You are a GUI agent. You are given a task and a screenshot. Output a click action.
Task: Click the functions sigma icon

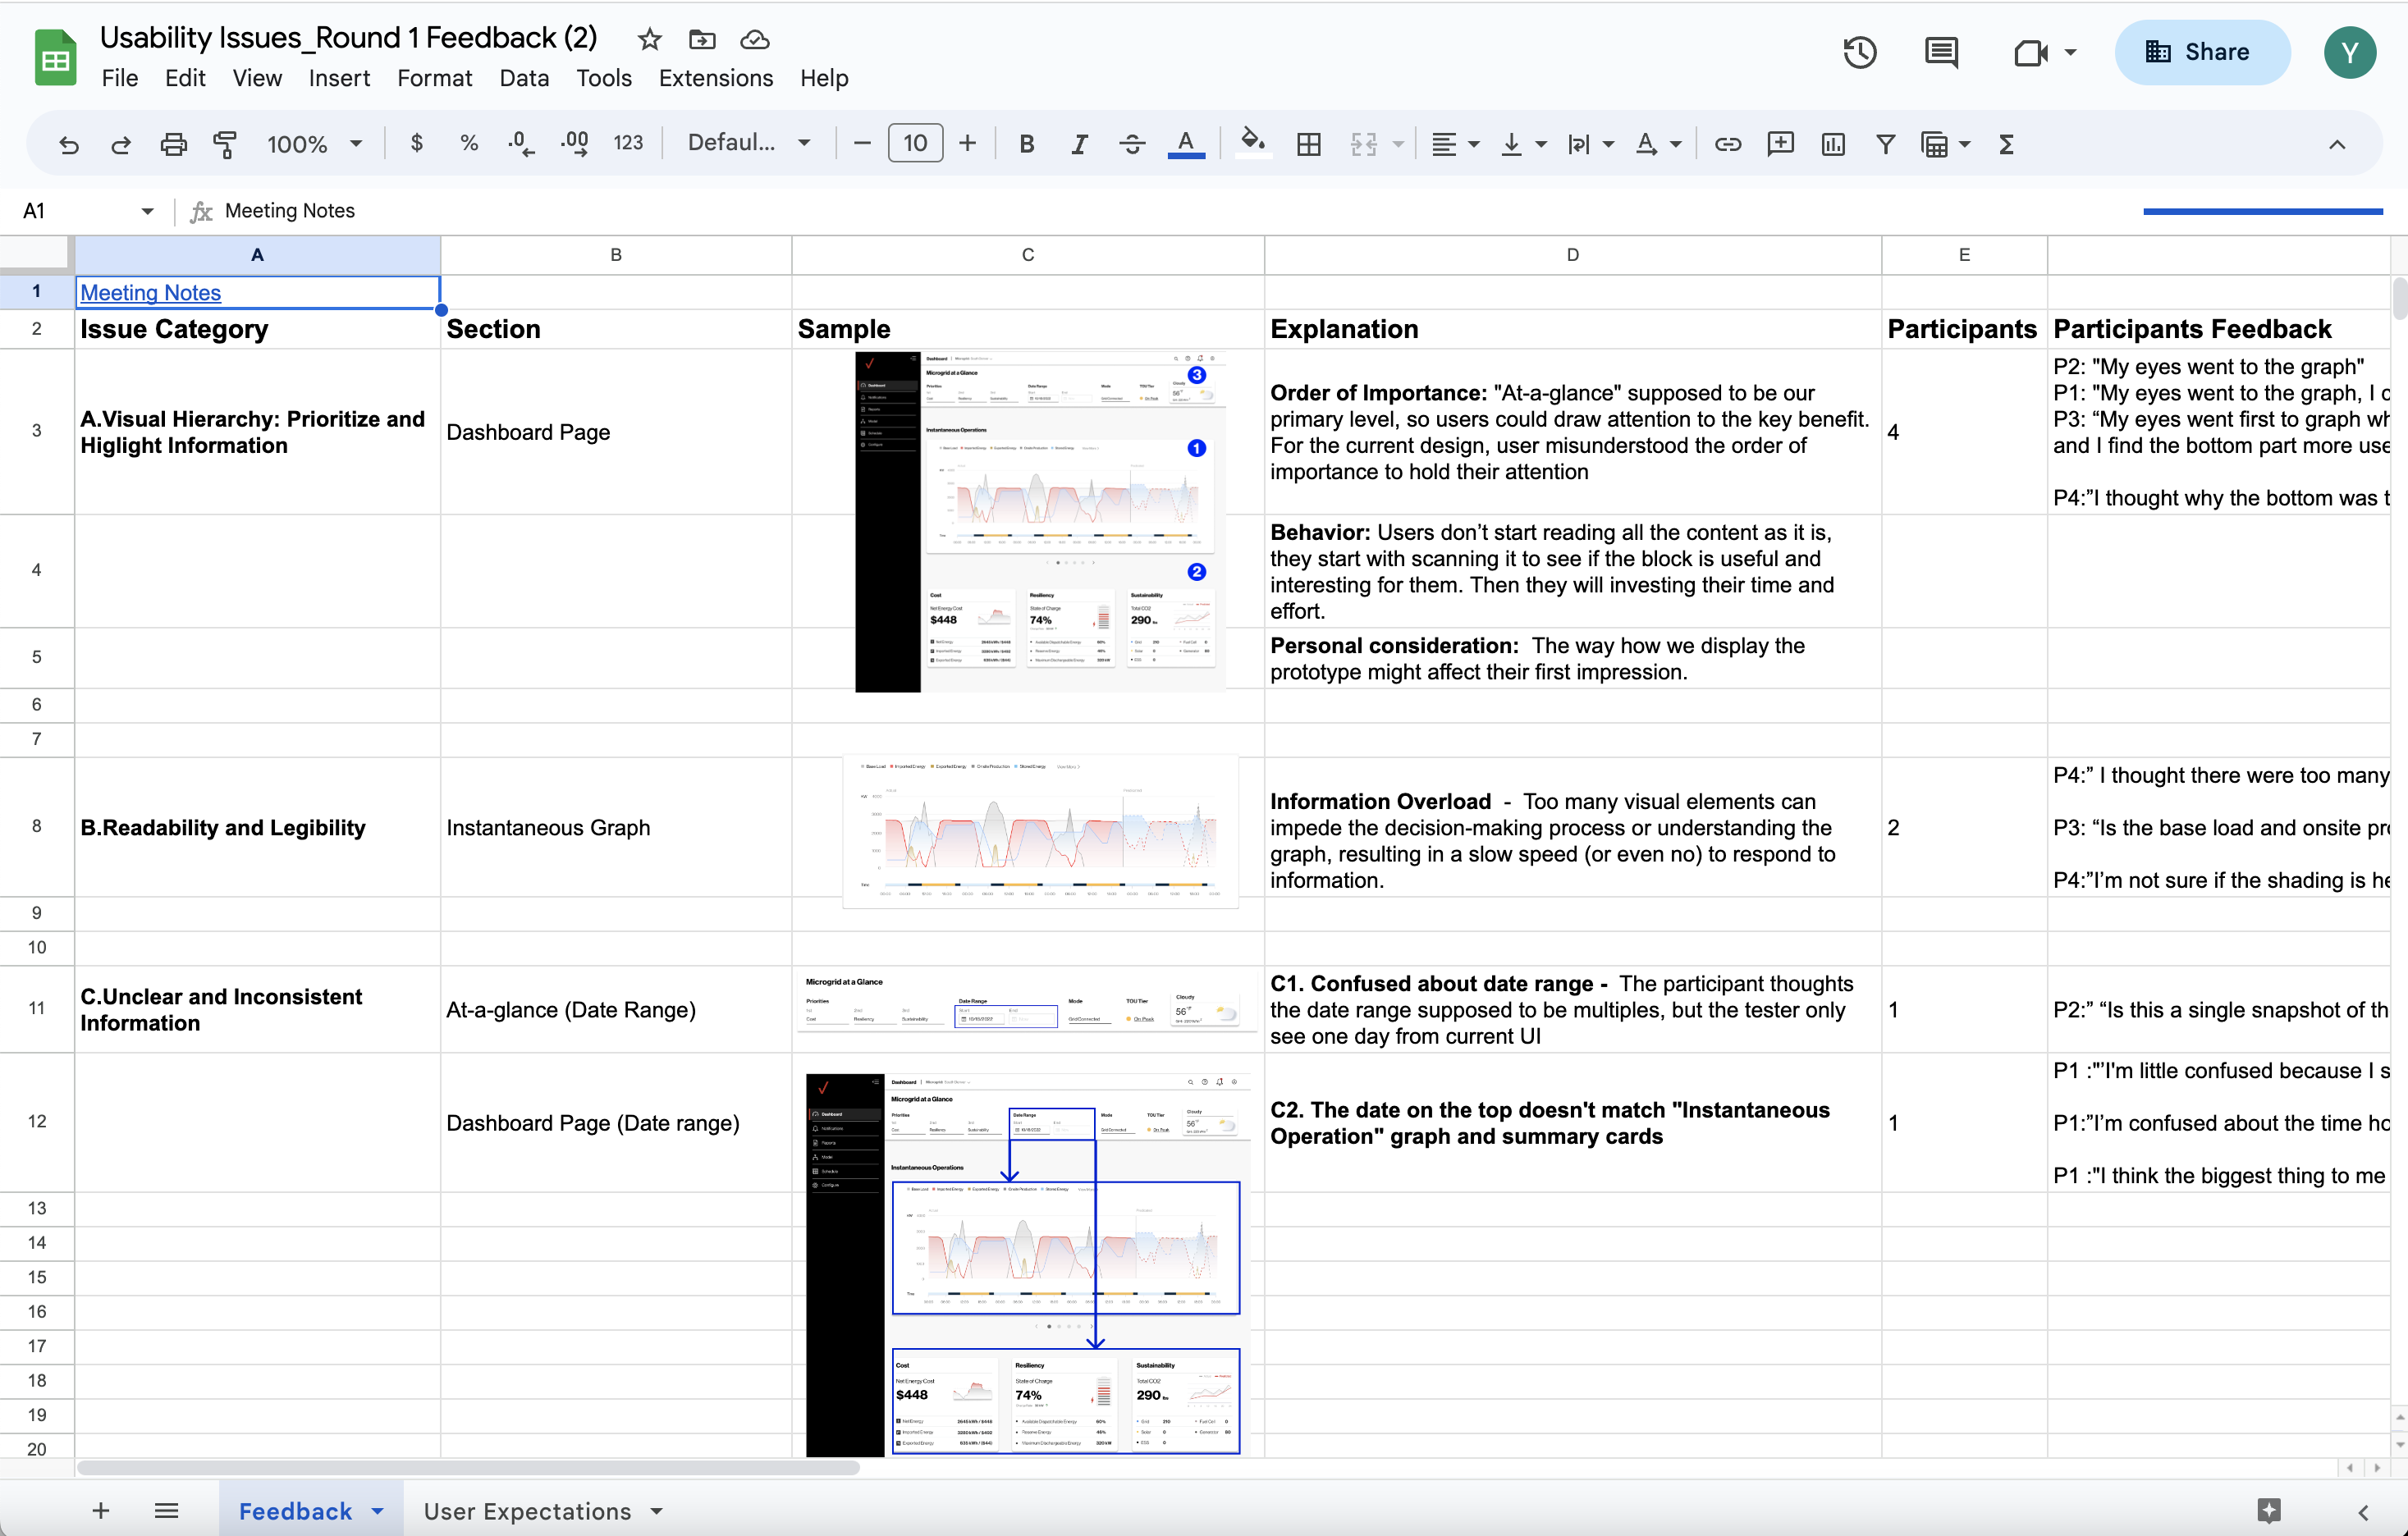point(2006,144)
